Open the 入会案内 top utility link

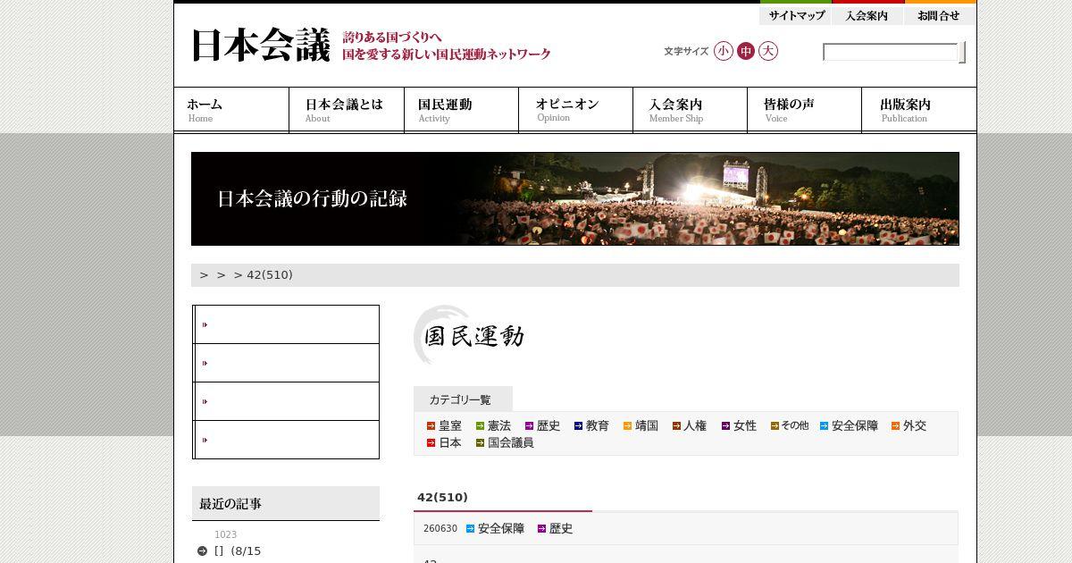[867, 15]
